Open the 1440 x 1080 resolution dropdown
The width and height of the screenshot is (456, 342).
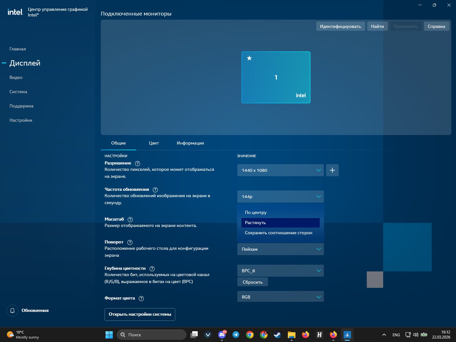pyautogui.click(x=280, y=170)
